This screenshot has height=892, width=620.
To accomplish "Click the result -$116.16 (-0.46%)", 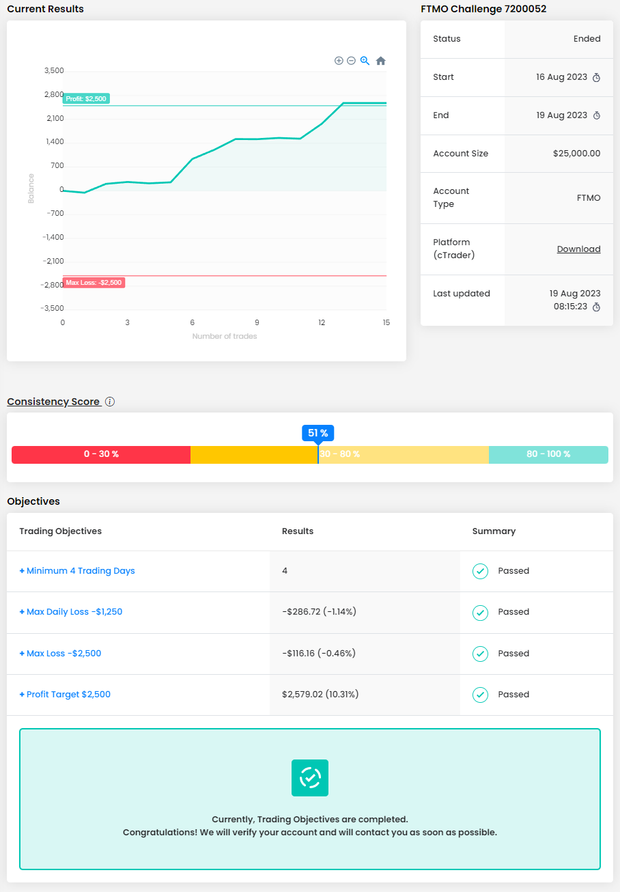I will click(318, 654).
